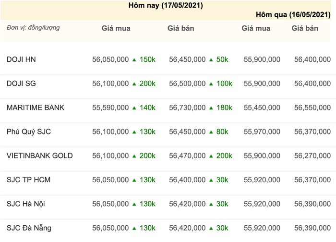Viewport: 336px width, 242px height.
Task: Click VIETINBANK GOLD sell price 56,470,000
Action: 187,156
